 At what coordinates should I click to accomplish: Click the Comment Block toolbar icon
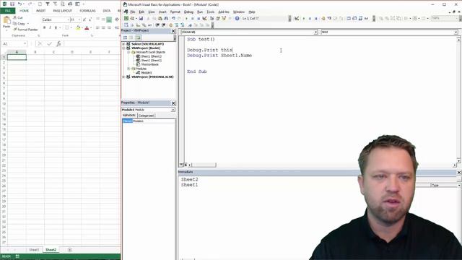point(176,25)
